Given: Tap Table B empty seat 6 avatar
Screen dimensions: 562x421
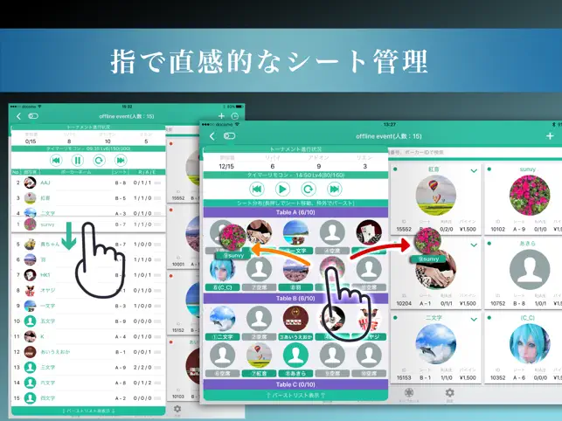Looking at the screenshot, I should click(223, 355).
